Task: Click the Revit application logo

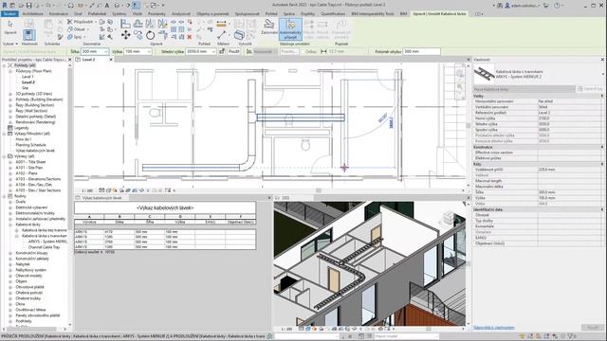Action: [5, 6]
